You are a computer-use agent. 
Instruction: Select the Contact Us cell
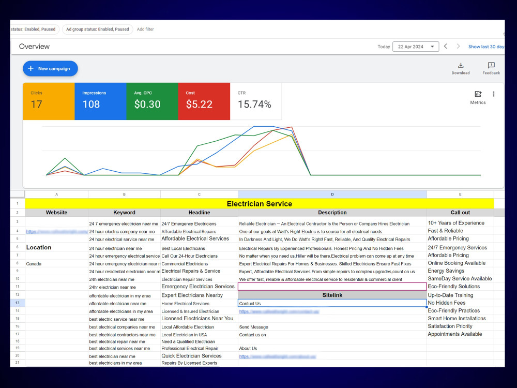point(332,303)
